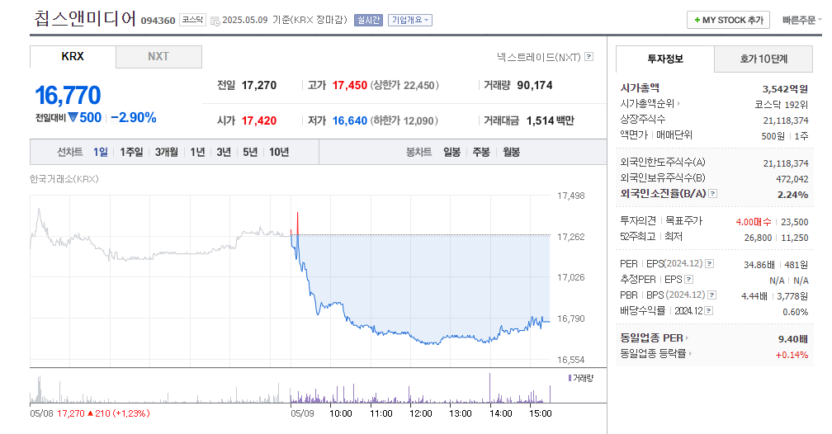Click help icon next to 배당수익률 2024.12
832x434 pixels.
tap(708, 311)
